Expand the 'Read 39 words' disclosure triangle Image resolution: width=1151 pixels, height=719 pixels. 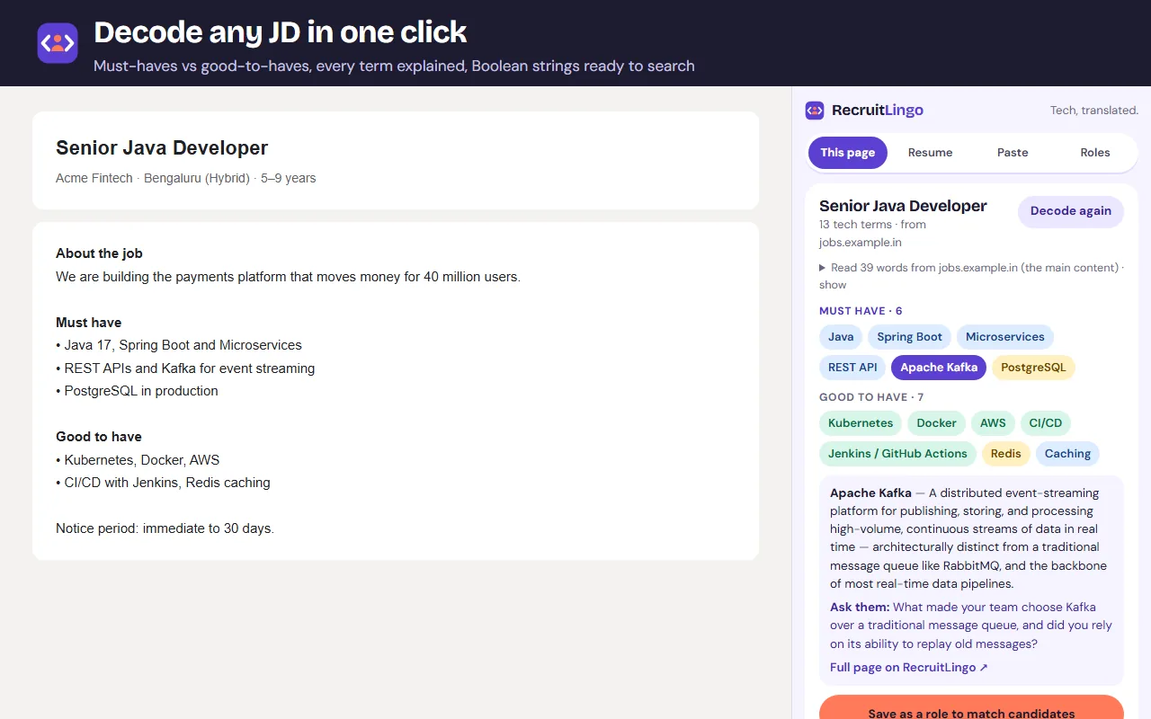tap(823, 268)
